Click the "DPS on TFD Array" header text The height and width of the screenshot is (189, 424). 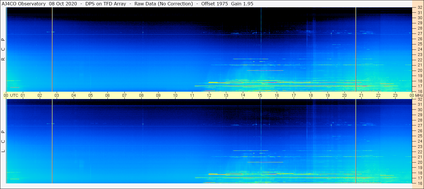(x=106, y=4)
